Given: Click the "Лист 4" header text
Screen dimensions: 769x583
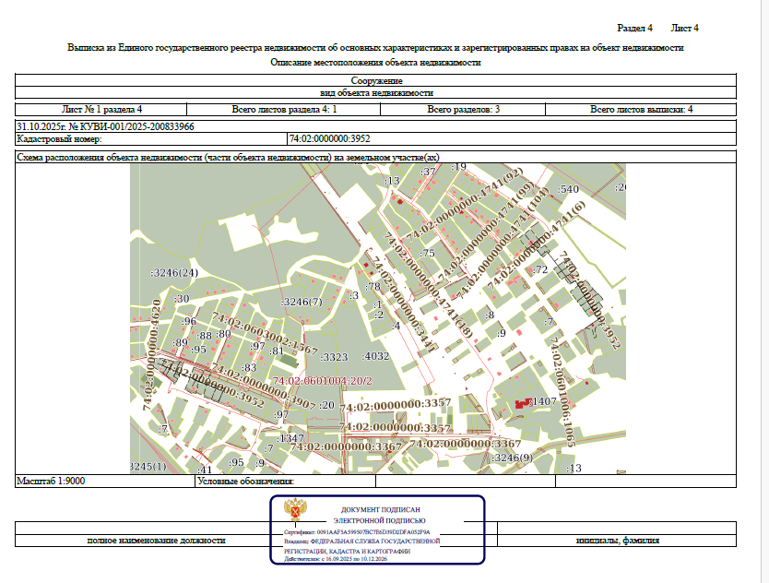Looking at the screenshot, I should coord(685,28).
